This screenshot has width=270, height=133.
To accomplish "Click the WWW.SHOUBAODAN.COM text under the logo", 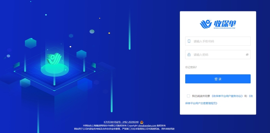I will click(x=224, y=28).
